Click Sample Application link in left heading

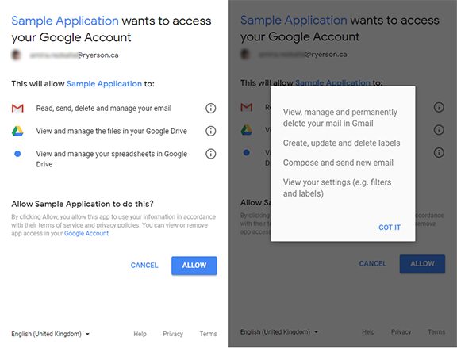click(x=65, y=21)
